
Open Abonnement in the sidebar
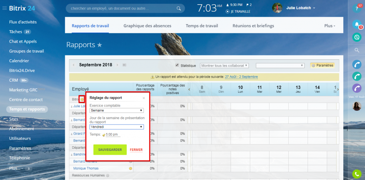tap(21, 129)
